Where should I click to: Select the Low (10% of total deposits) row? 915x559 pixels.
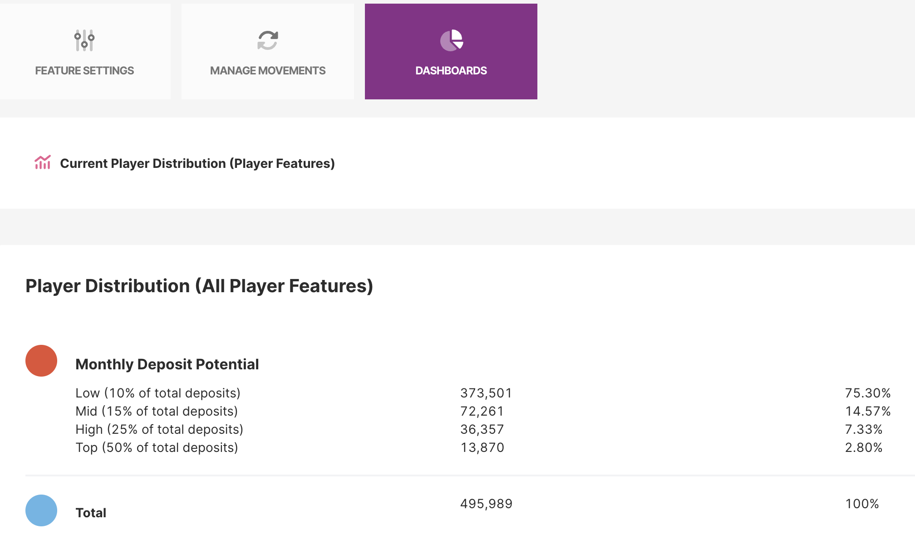158,393
